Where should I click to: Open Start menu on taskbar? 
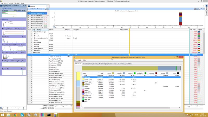(3, 115)
